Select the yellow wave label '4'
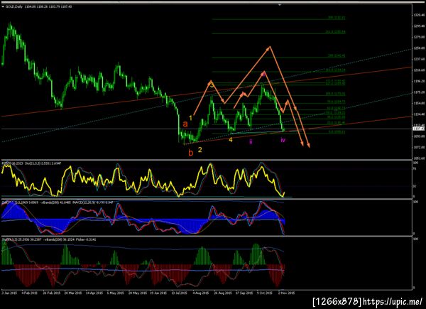This screenshot has width=426, height=309. 231,140
